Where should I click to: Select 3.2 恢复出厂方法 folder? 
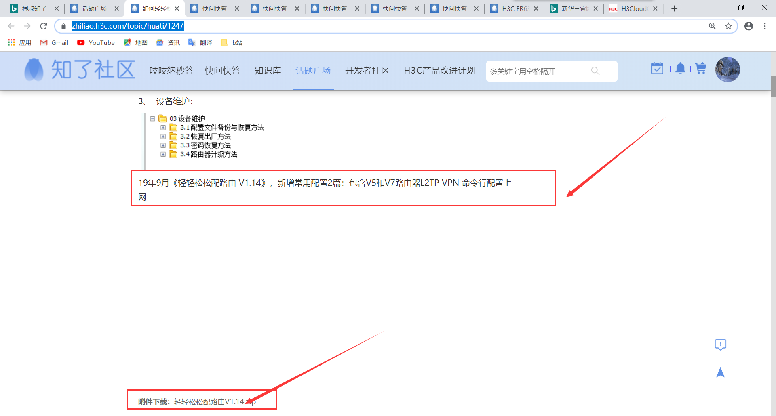(200, 137)
